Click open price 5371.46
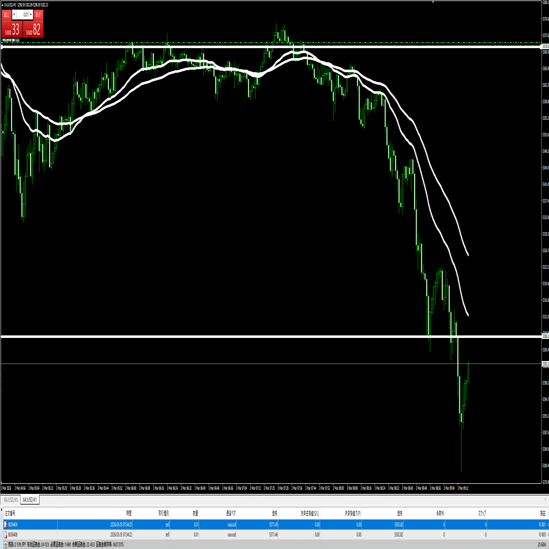This screenshot has width=549, height=549. point(273,534)
